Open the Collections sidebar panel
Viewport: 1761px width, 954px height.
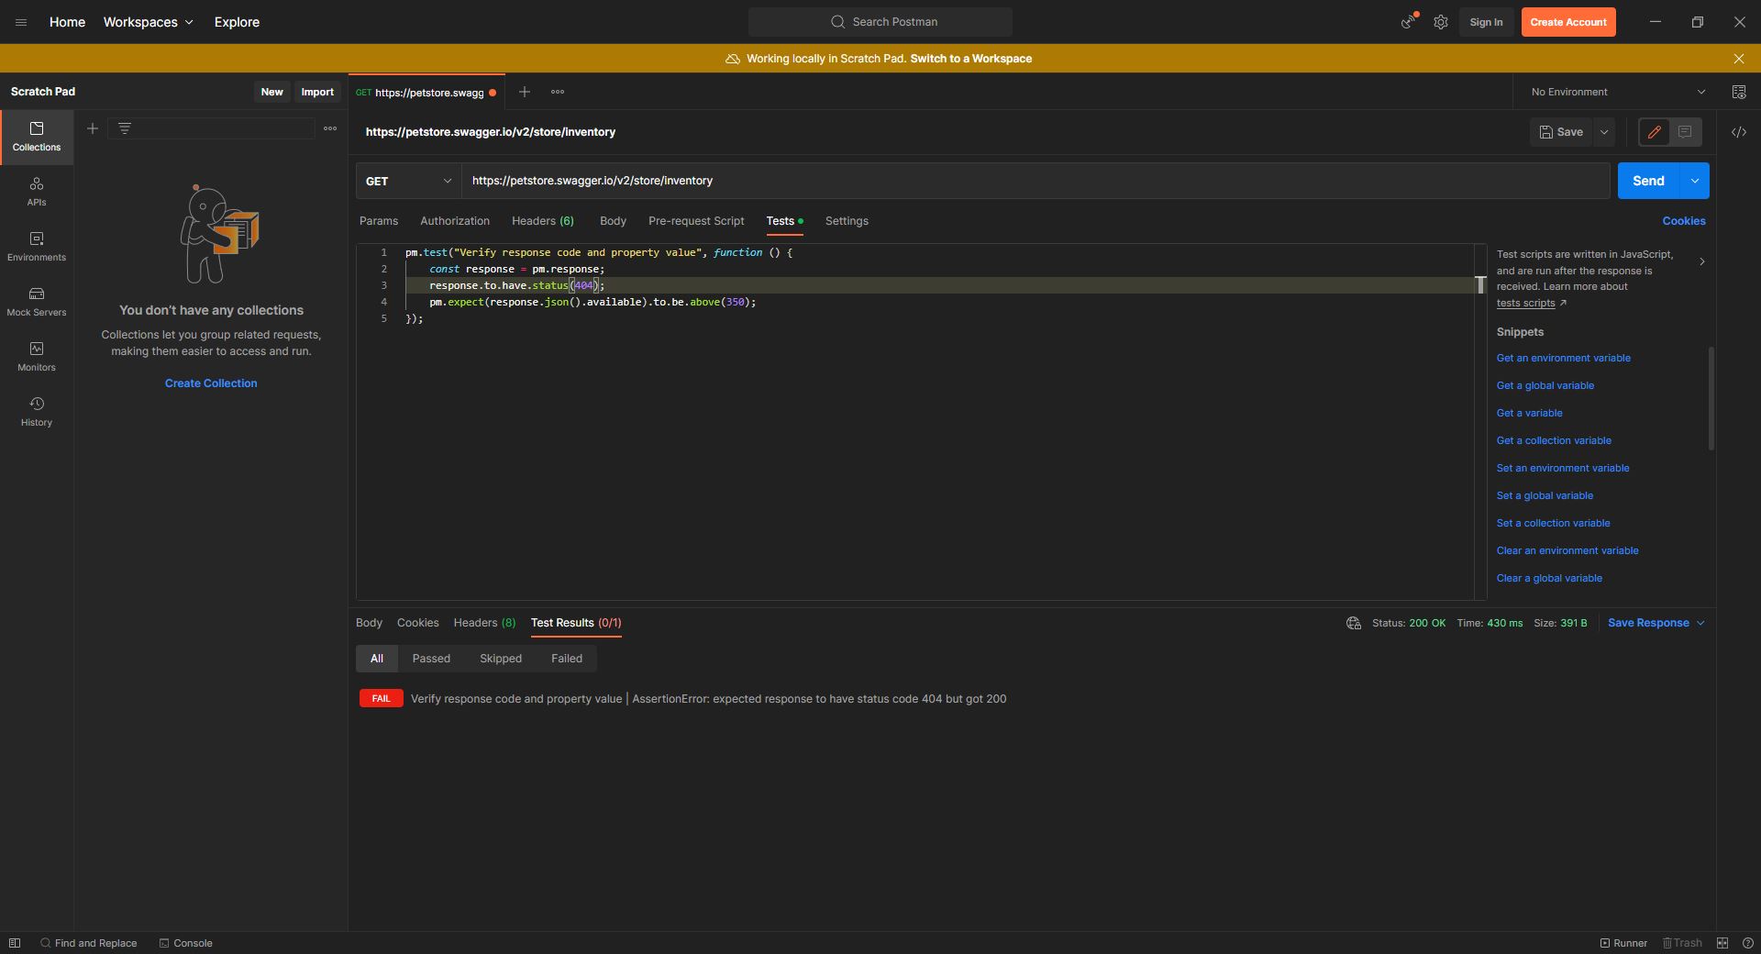coord(37,137)
